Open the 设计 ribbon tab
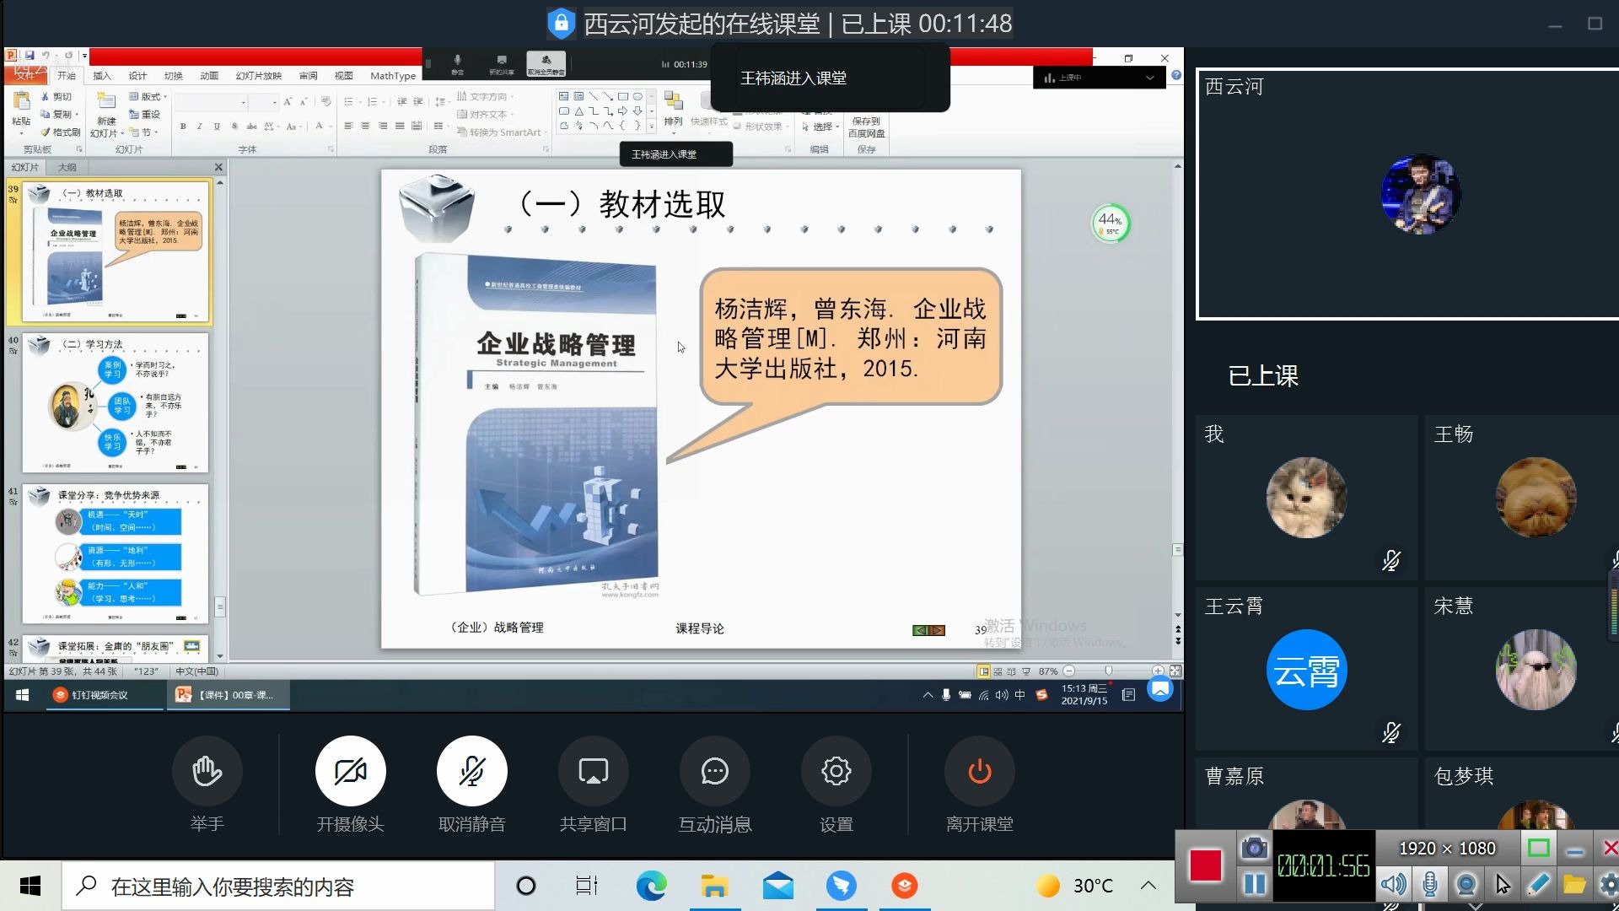The image size is (1619, 911). click(137, 76)
